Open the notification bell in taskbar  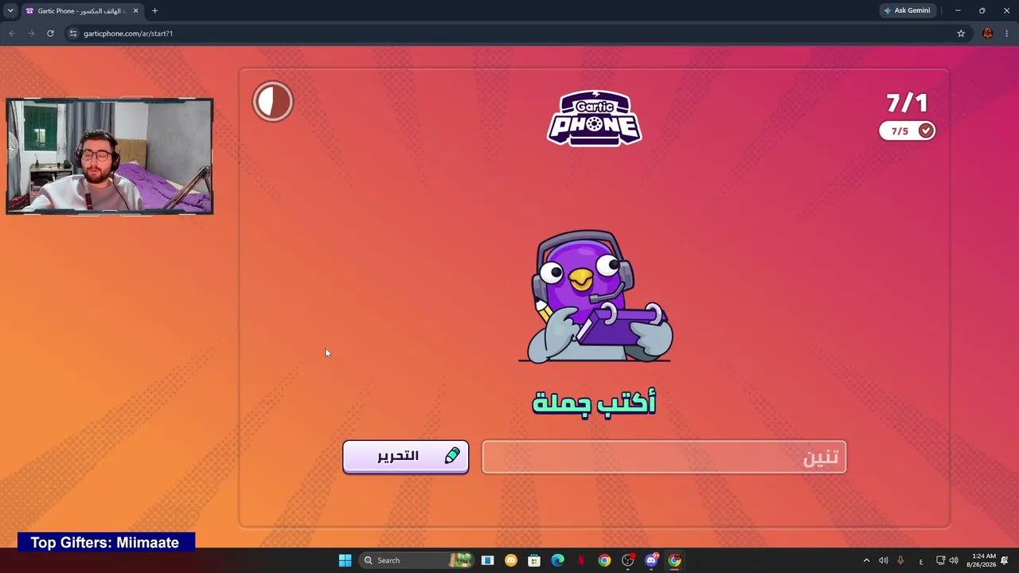[1005, 560]
